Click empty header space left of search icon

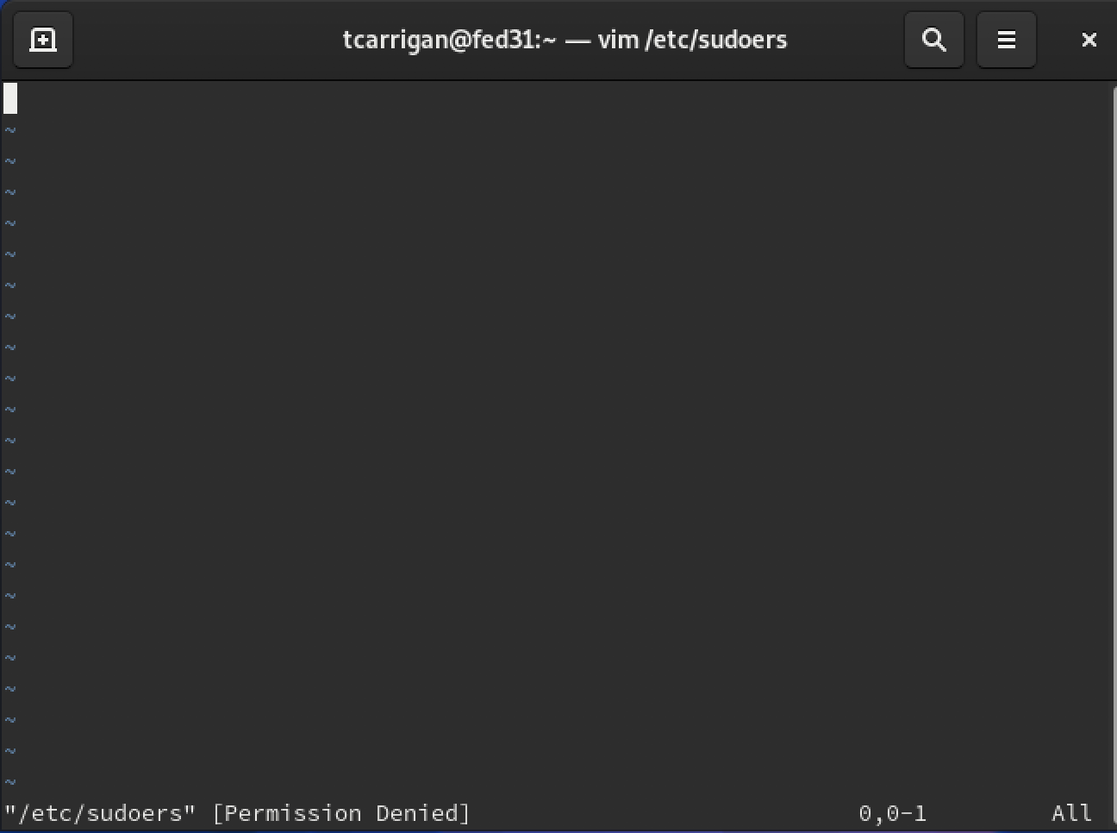845,40
